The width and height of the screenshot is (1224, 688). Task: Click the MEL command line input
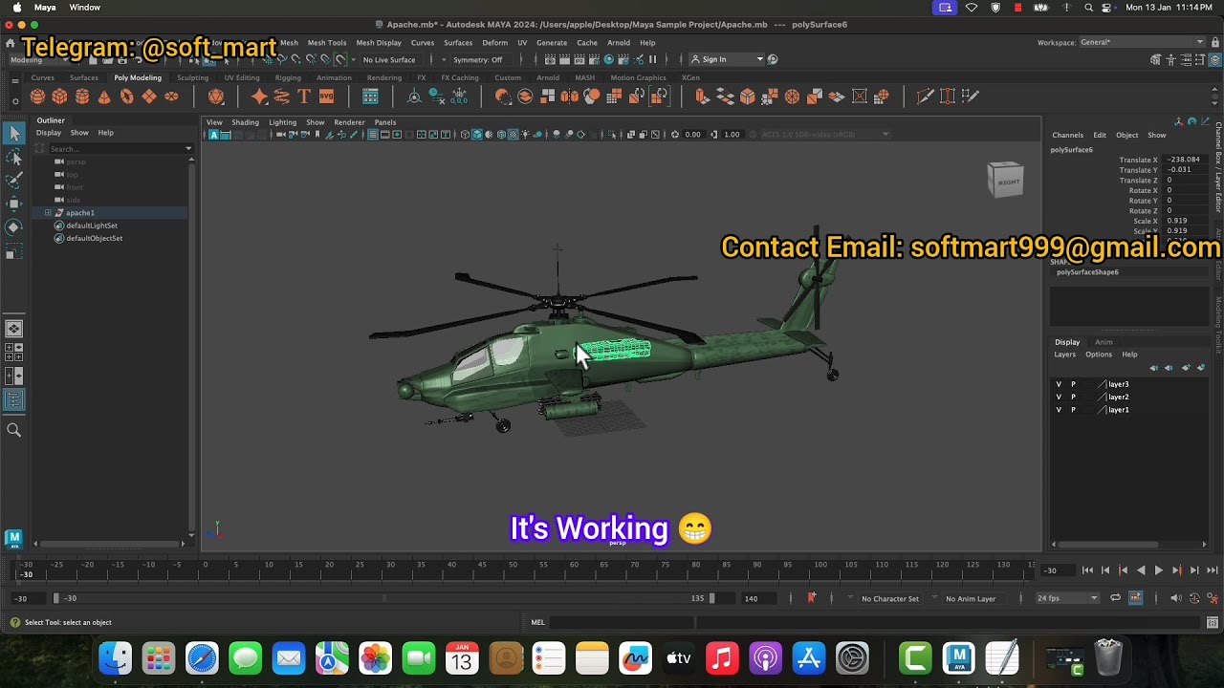click(x=624, y=622)
